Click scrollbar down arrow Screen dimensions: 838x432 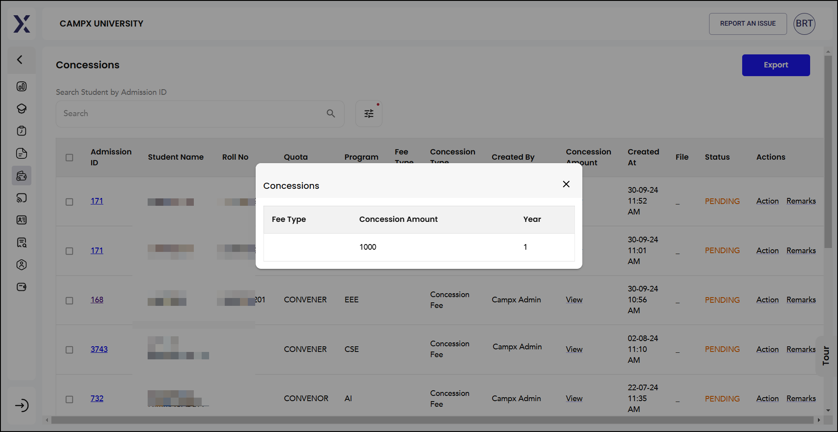[x=828, y=410]
